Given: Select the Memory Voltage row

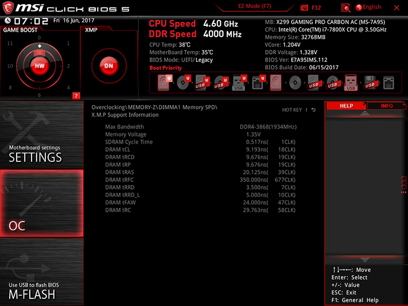Looking at the screenshot, I should pos(200,134).
